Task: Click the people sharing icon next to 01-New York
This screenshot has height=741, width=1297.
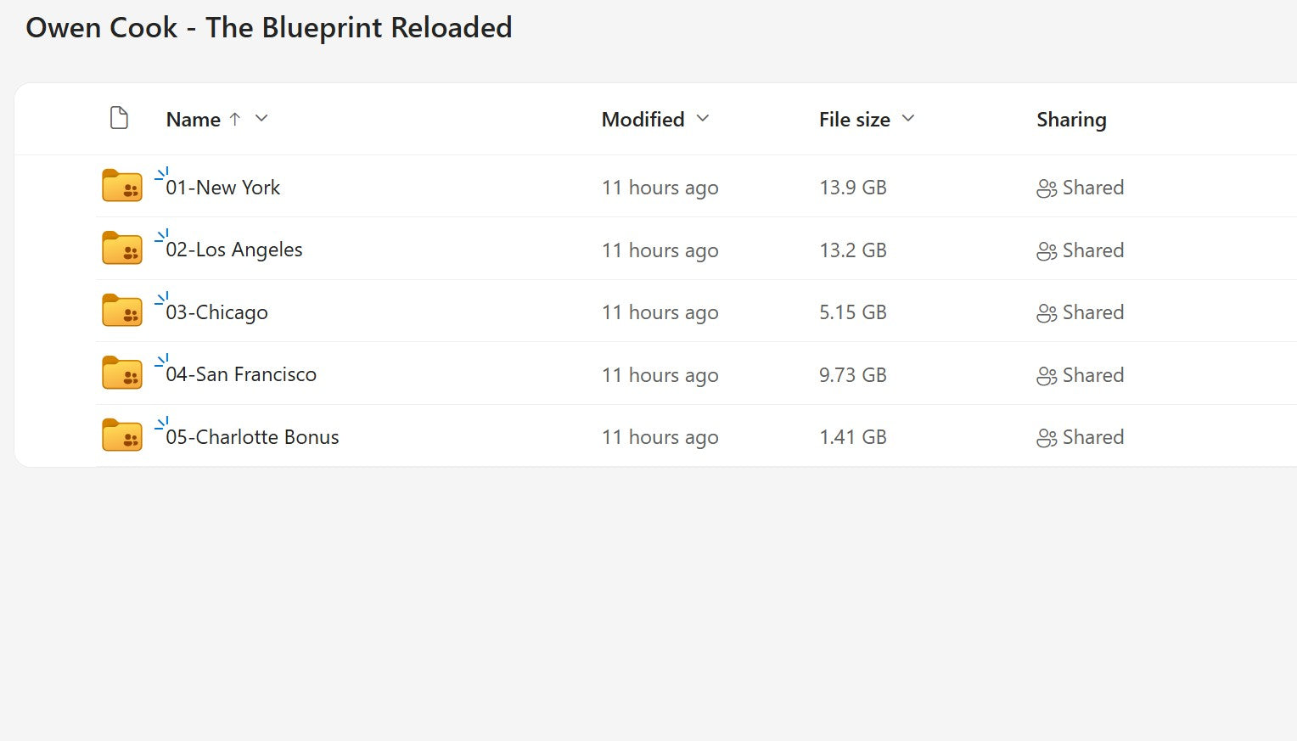Action: pos(1046,188)
